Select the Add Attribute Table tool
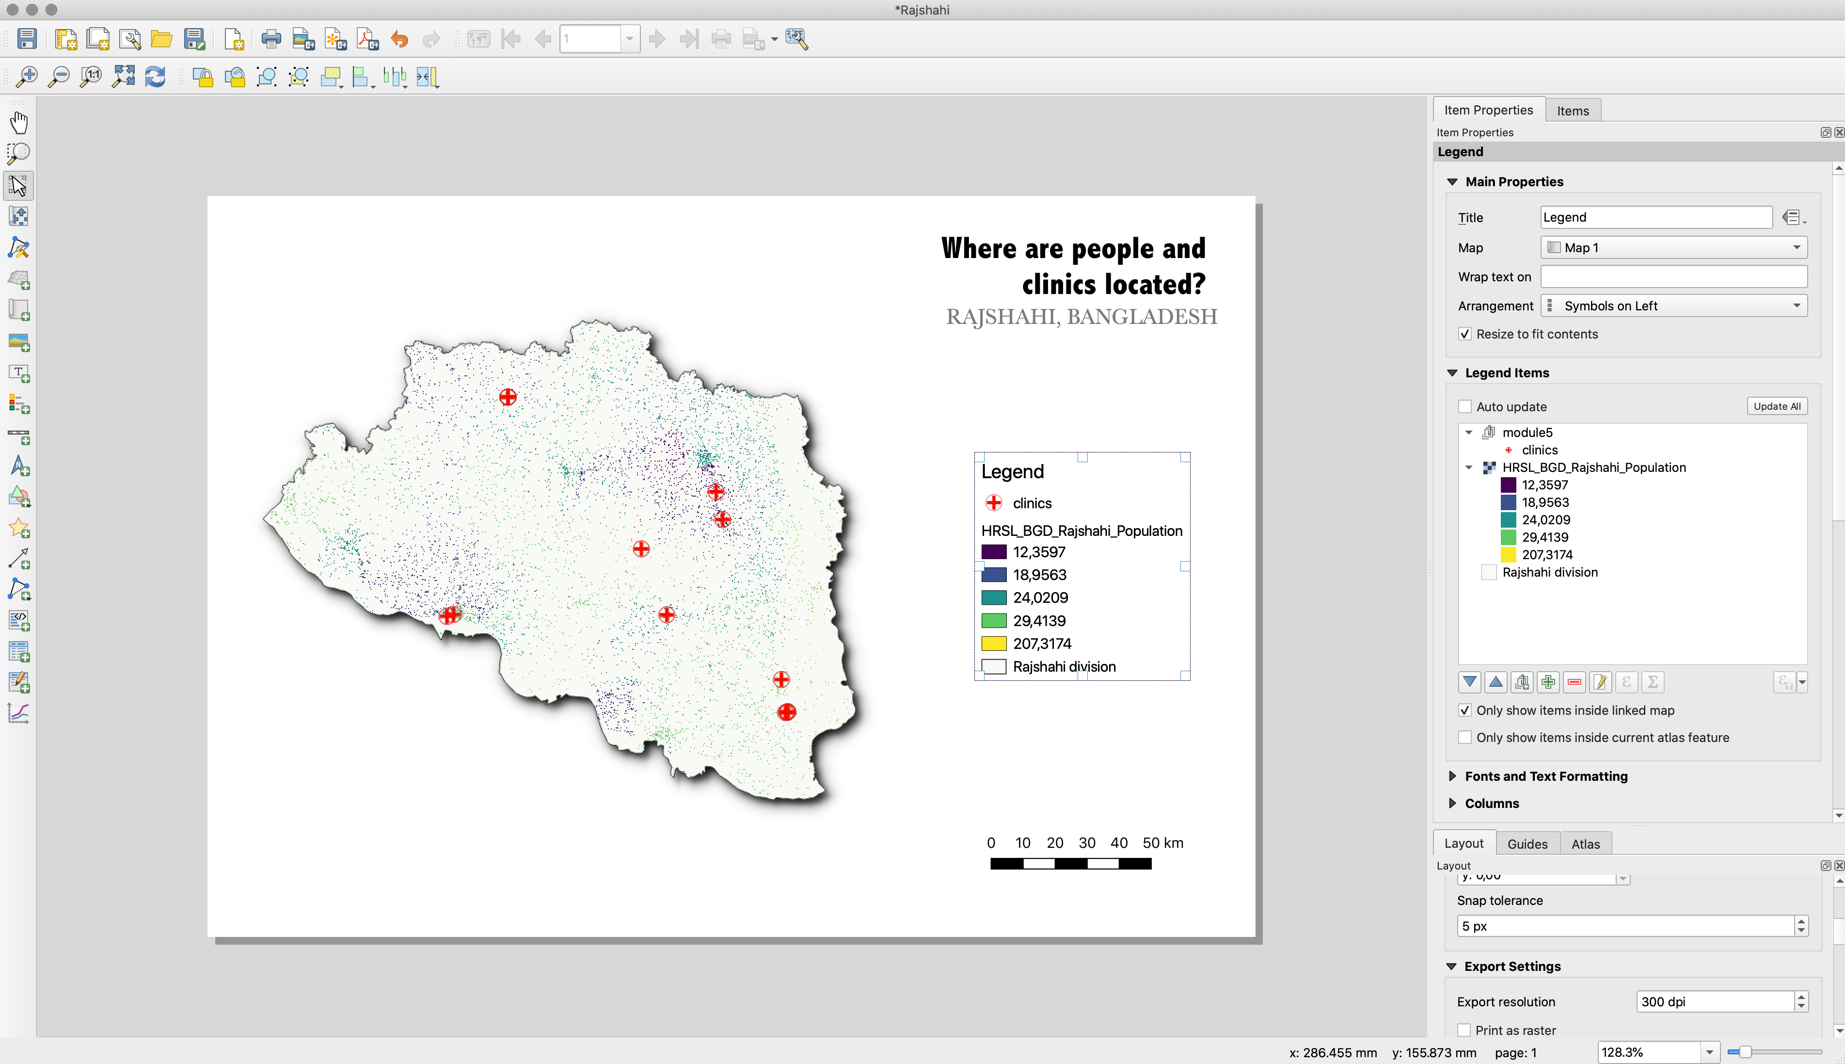This screenshot has width=1845, height=1064. pos(19,652)
